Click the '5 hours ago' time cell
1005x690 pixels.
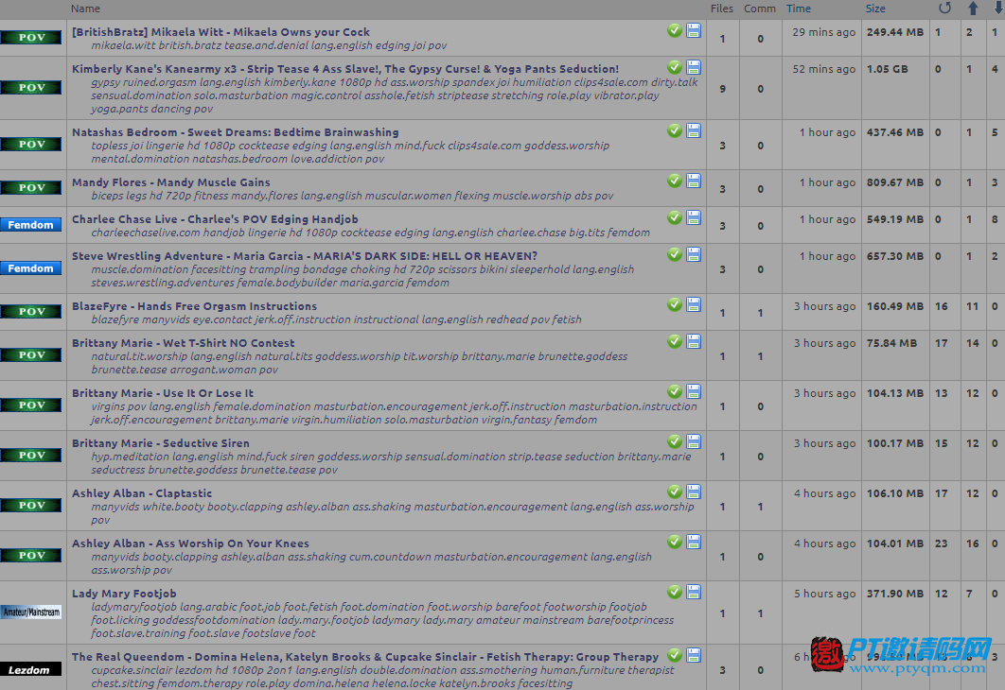[x=825, y=594]
